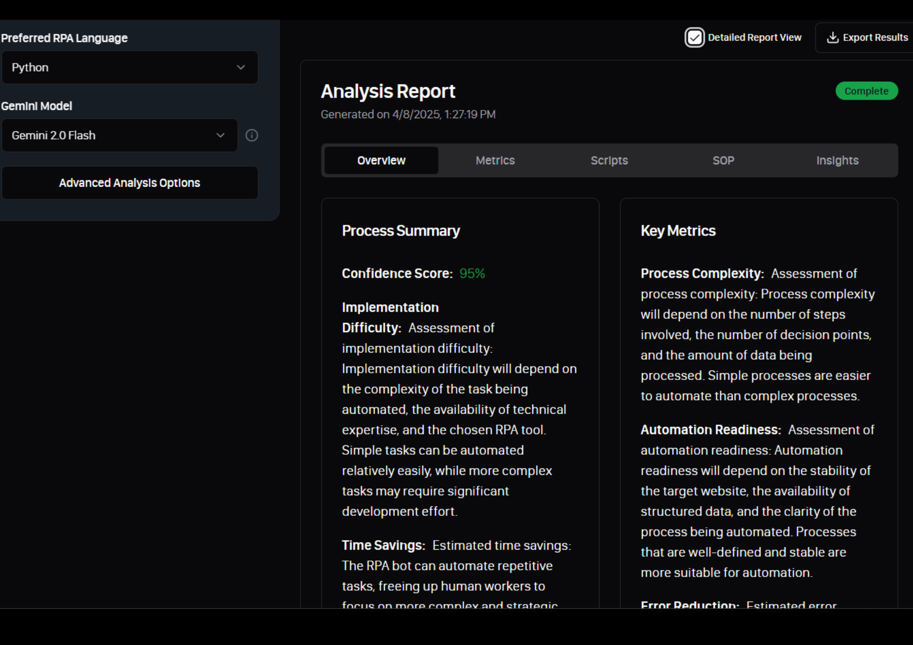
Task: Go to the SOP tab
Action: tap(723, 161)
